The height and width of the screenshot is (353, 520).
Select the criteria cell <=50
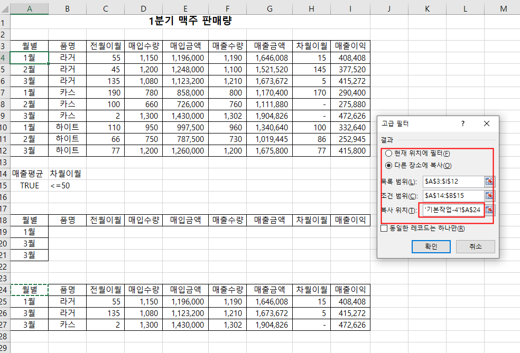(67, 185)
